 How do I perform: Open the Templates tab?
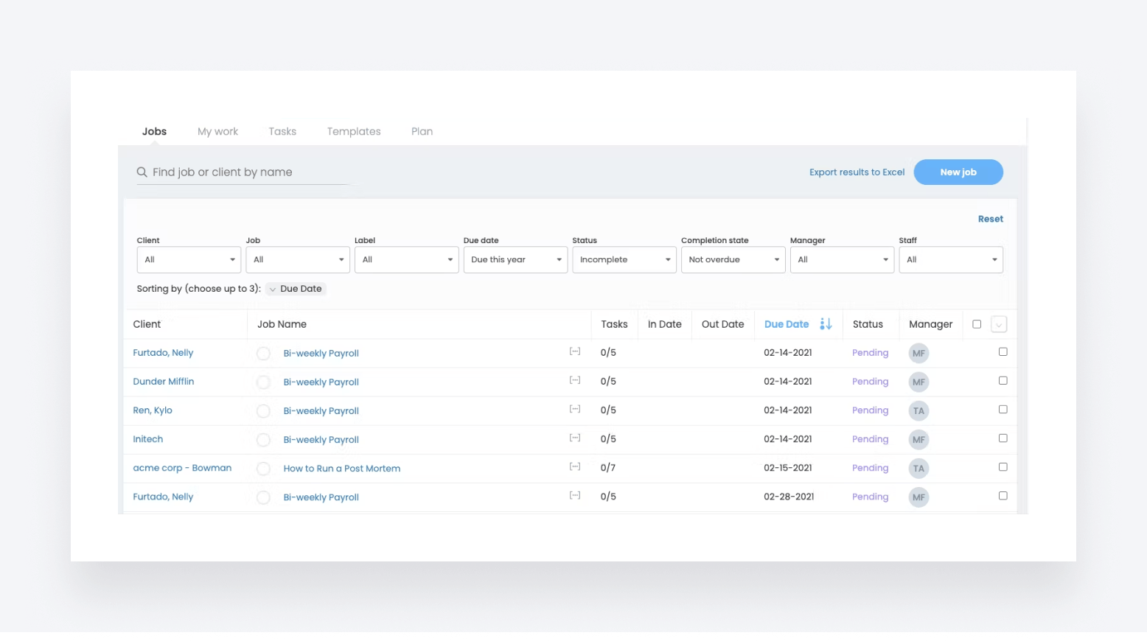tap(354, 132)
